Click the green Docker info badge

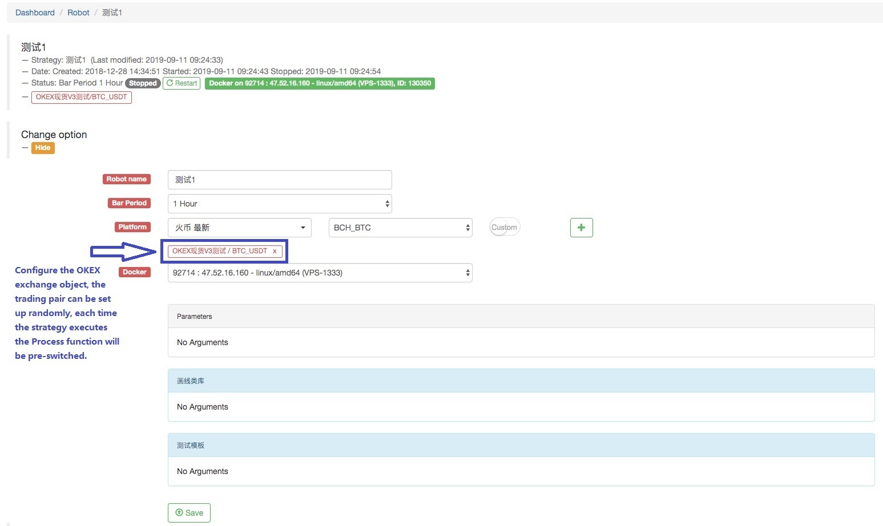coord(320,83)
